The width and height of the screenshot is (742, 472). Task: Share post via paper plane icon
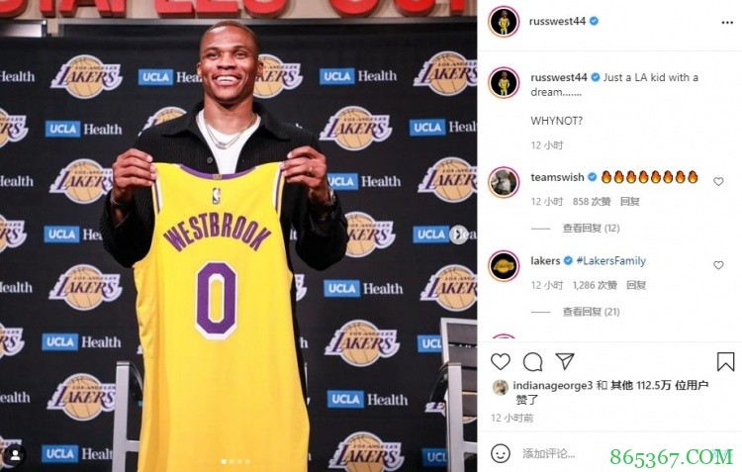[x=565, y=361]
